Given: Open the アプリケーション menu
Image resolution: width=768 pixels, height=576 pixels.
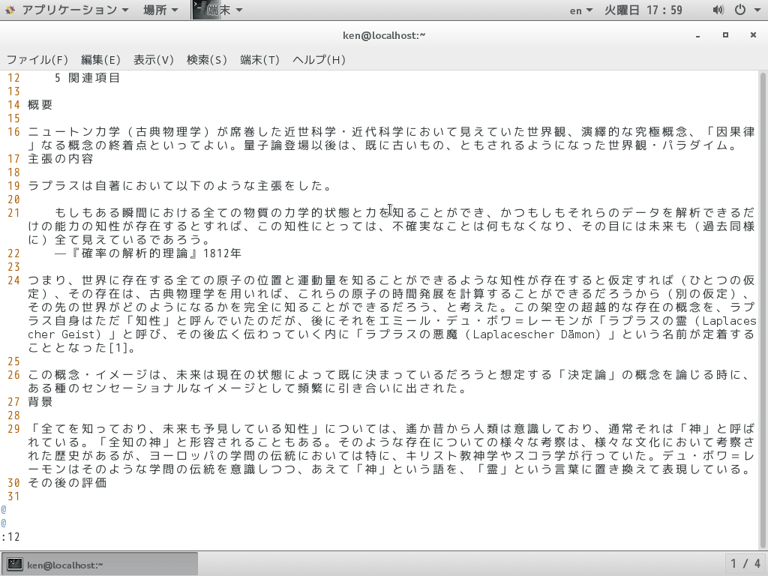Looking at the screenshot, I should [74, 10].
